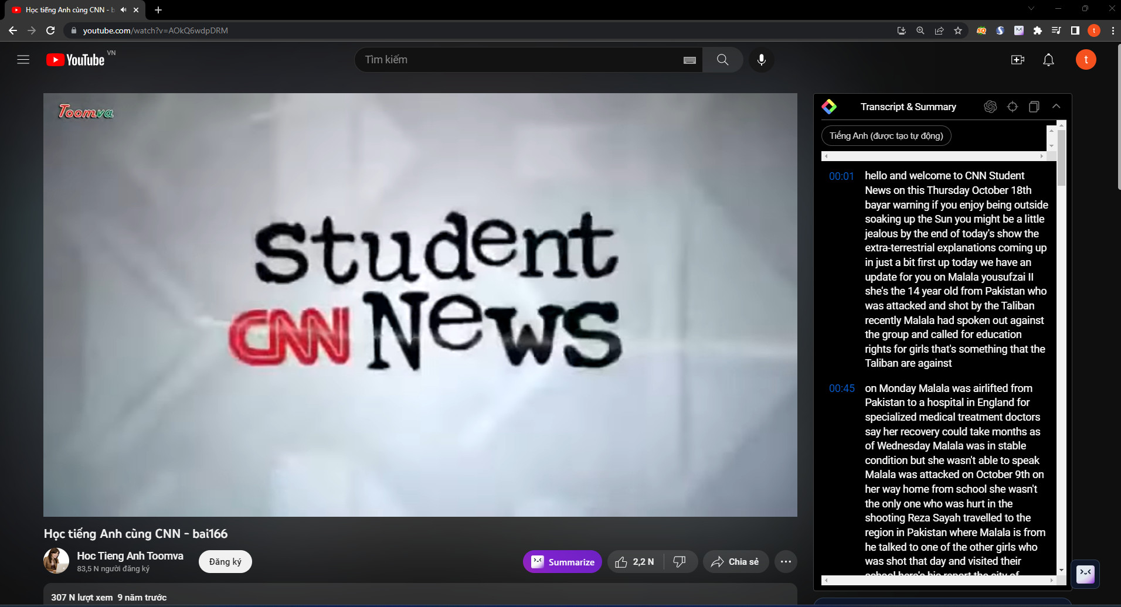This screenshot has width=1121, height=607.
Task: Open the transcript language selector Tiếng Anh
Action: click(886, 136)
